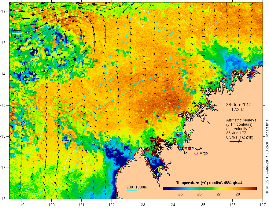Click the latitude axis label '-13'
The image size is (269, 208).
pyautogui.click(x=3, y=43)
